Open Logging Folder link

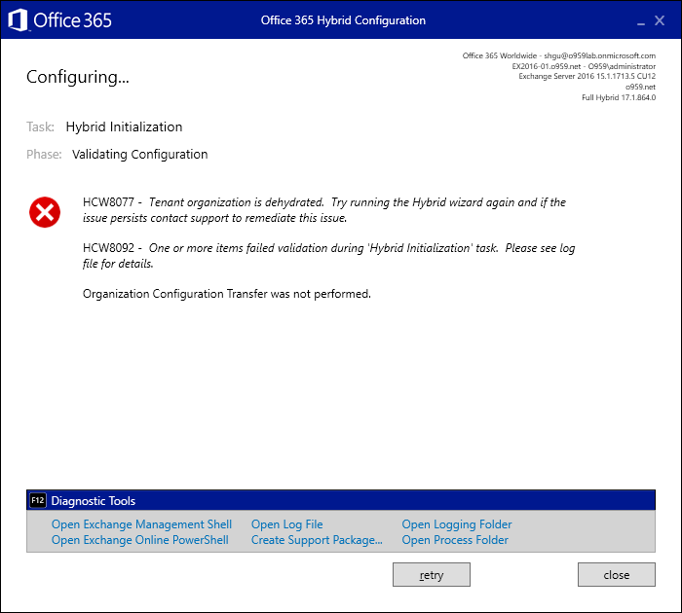click(457, 524)
